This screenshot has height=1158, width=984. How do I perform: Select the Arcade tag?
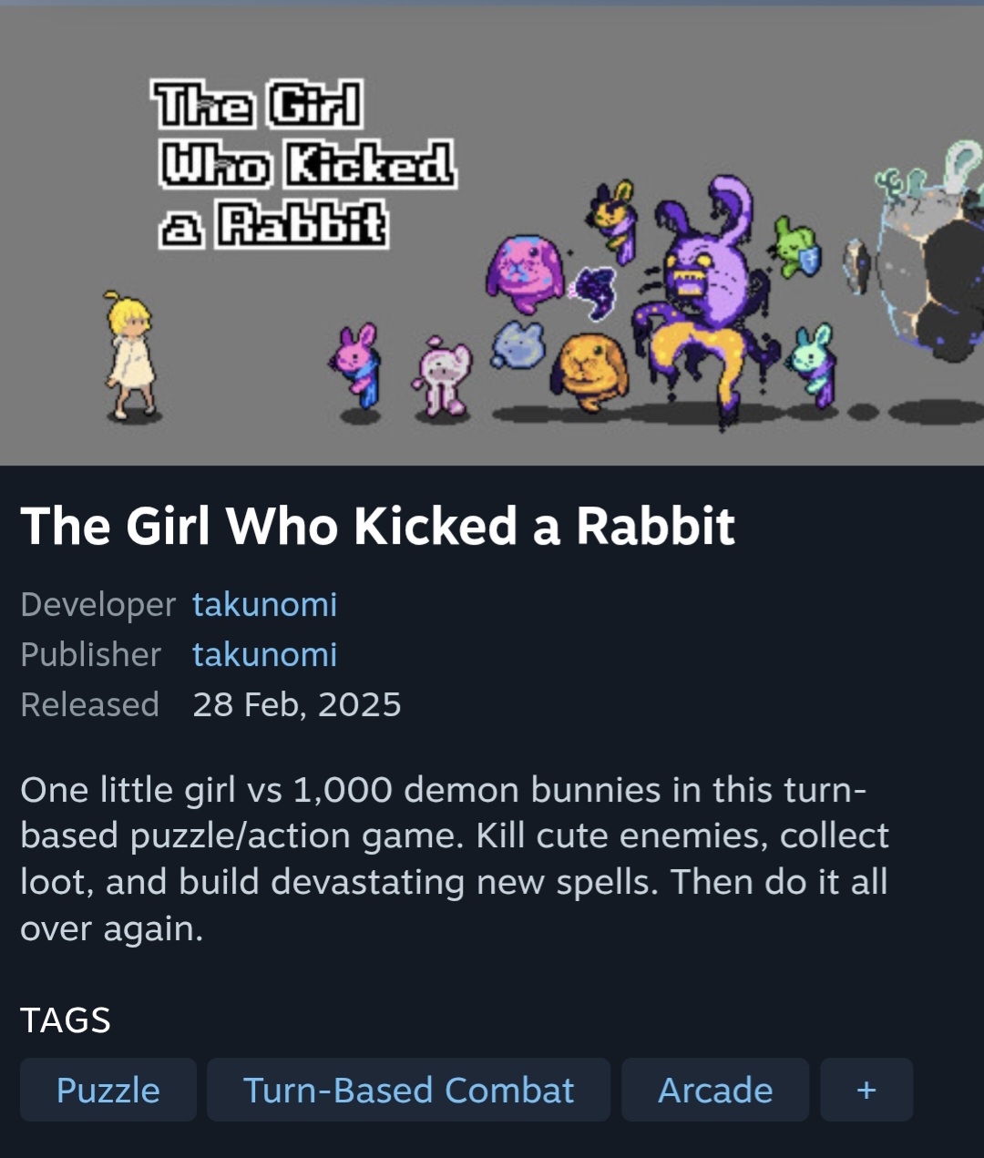[715, 1090]
